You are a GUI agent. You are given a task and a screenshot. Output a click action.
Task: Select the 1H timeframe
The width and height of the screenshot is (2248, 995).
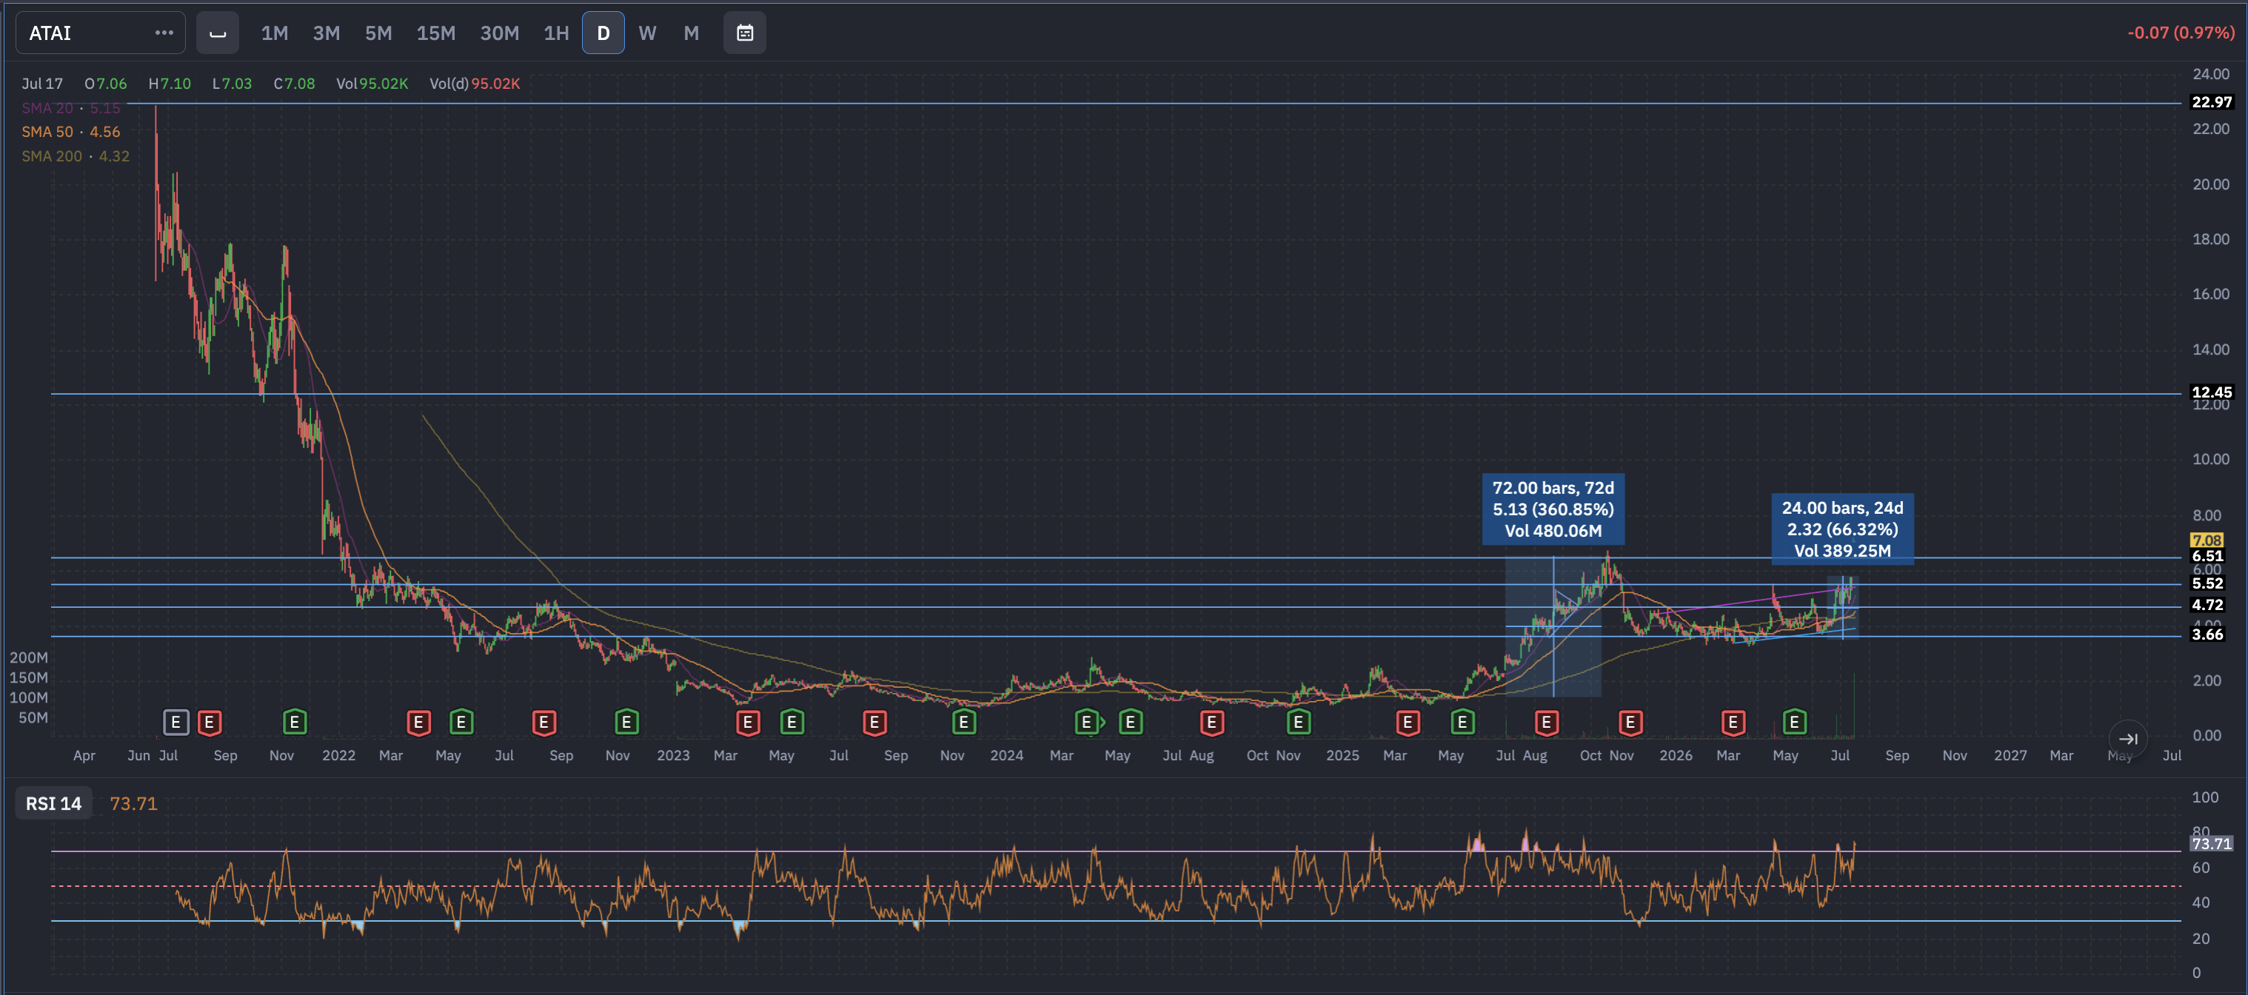(x=556, y=33)
